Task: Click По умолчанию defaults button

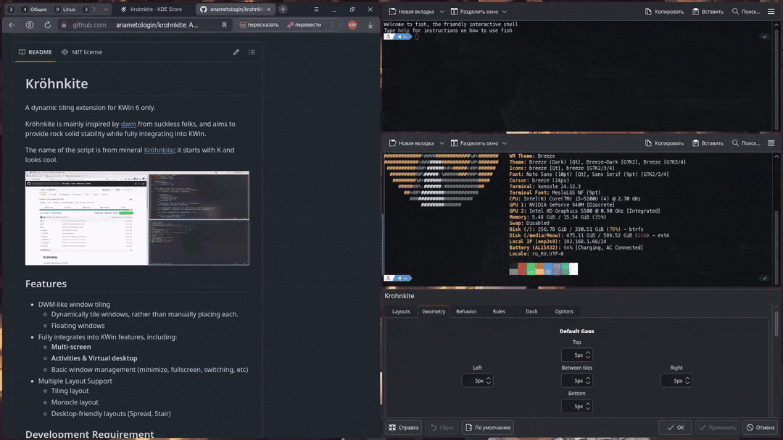Action: click(488, 428)
